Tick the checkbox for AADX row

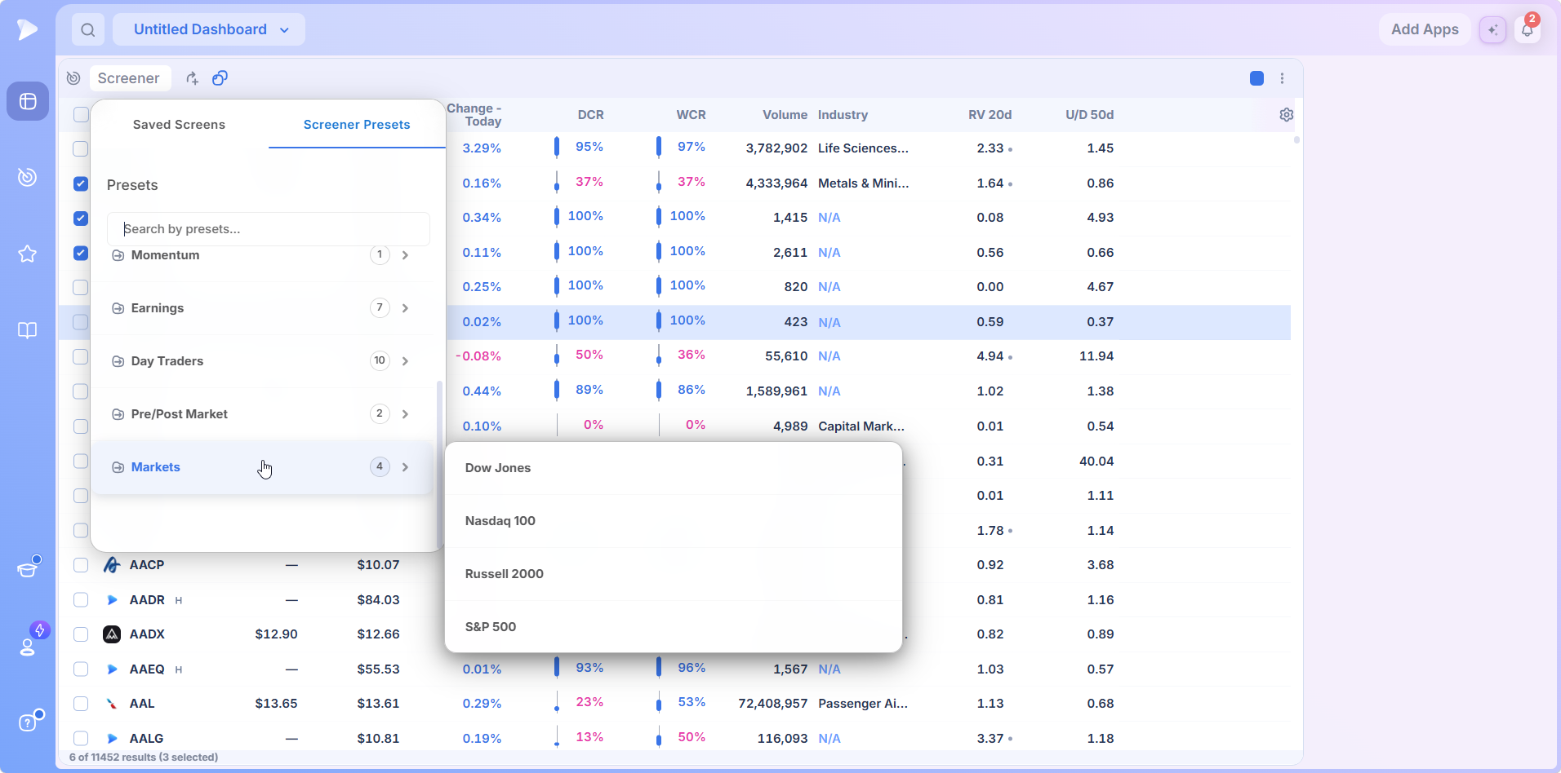coord(81,634)
